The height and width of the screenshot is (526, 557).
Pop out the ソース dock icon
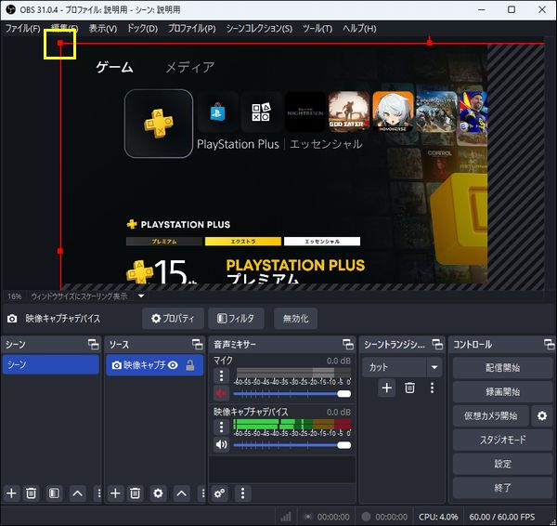click(197, 344)
